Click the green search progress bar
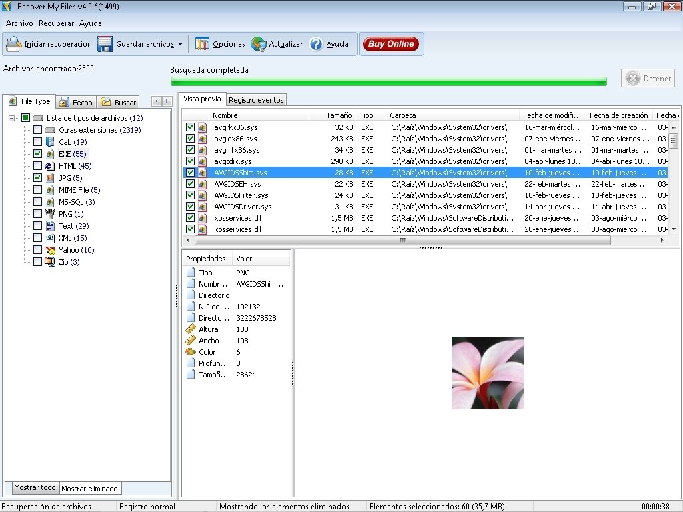The image size is (683, 512). tap(389, 81)
